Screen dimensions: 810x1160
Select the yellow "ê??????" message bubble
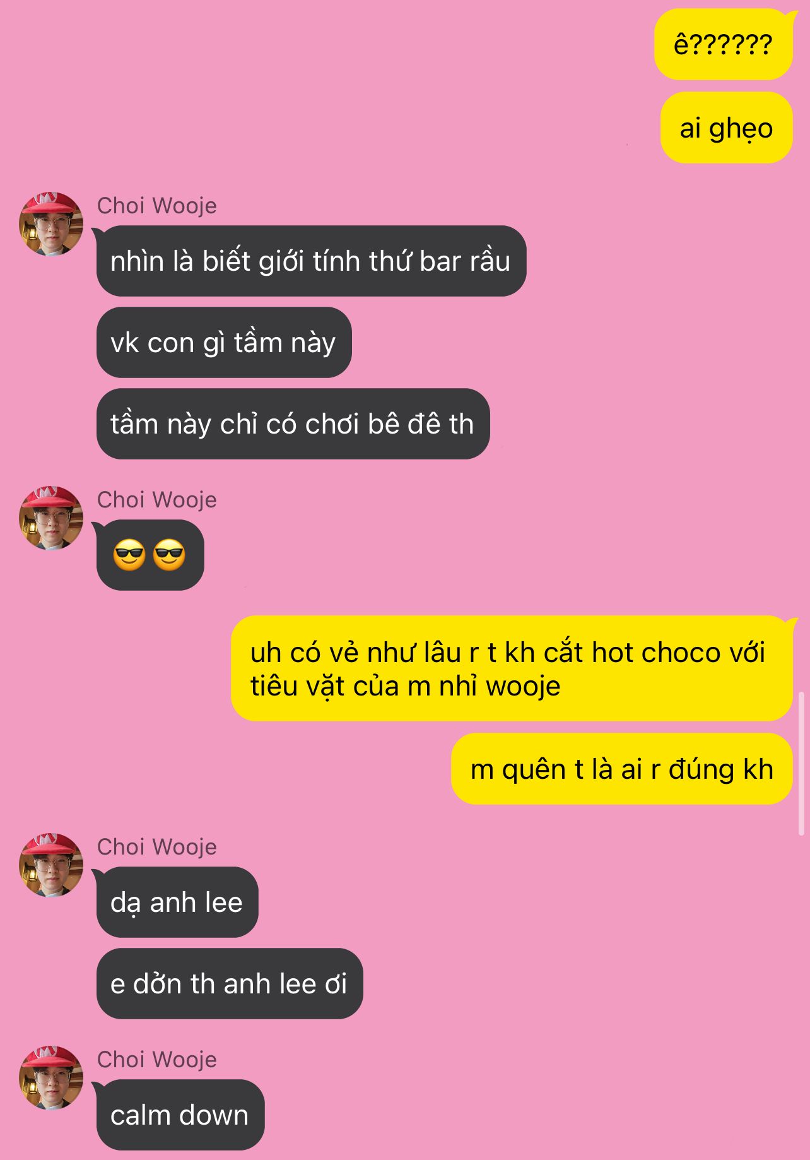click(x=723, y=45)
